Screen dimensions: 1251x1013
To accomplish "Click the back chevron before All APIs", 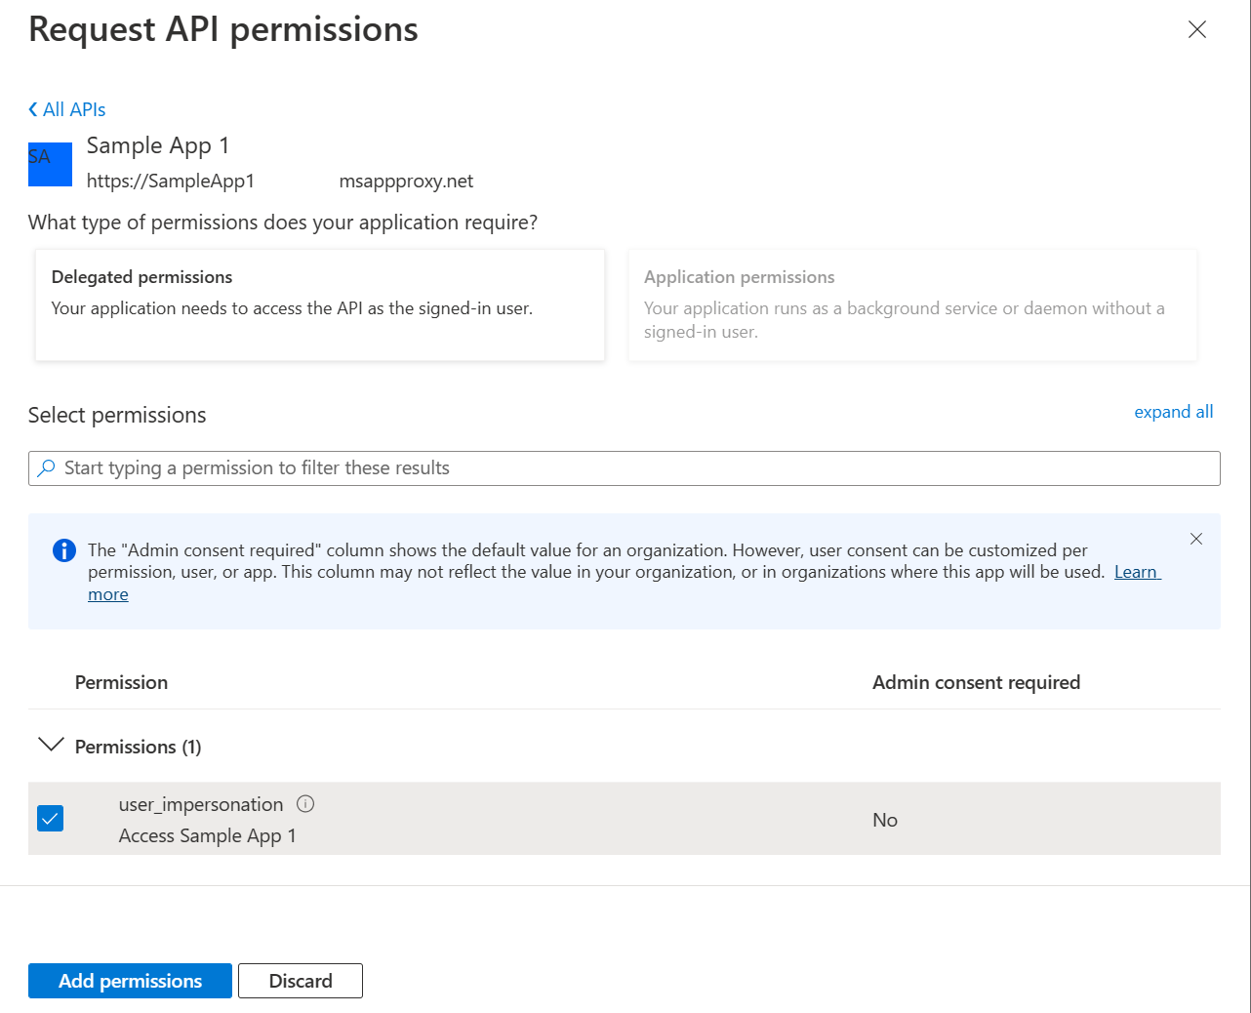I will coord(32,109).
